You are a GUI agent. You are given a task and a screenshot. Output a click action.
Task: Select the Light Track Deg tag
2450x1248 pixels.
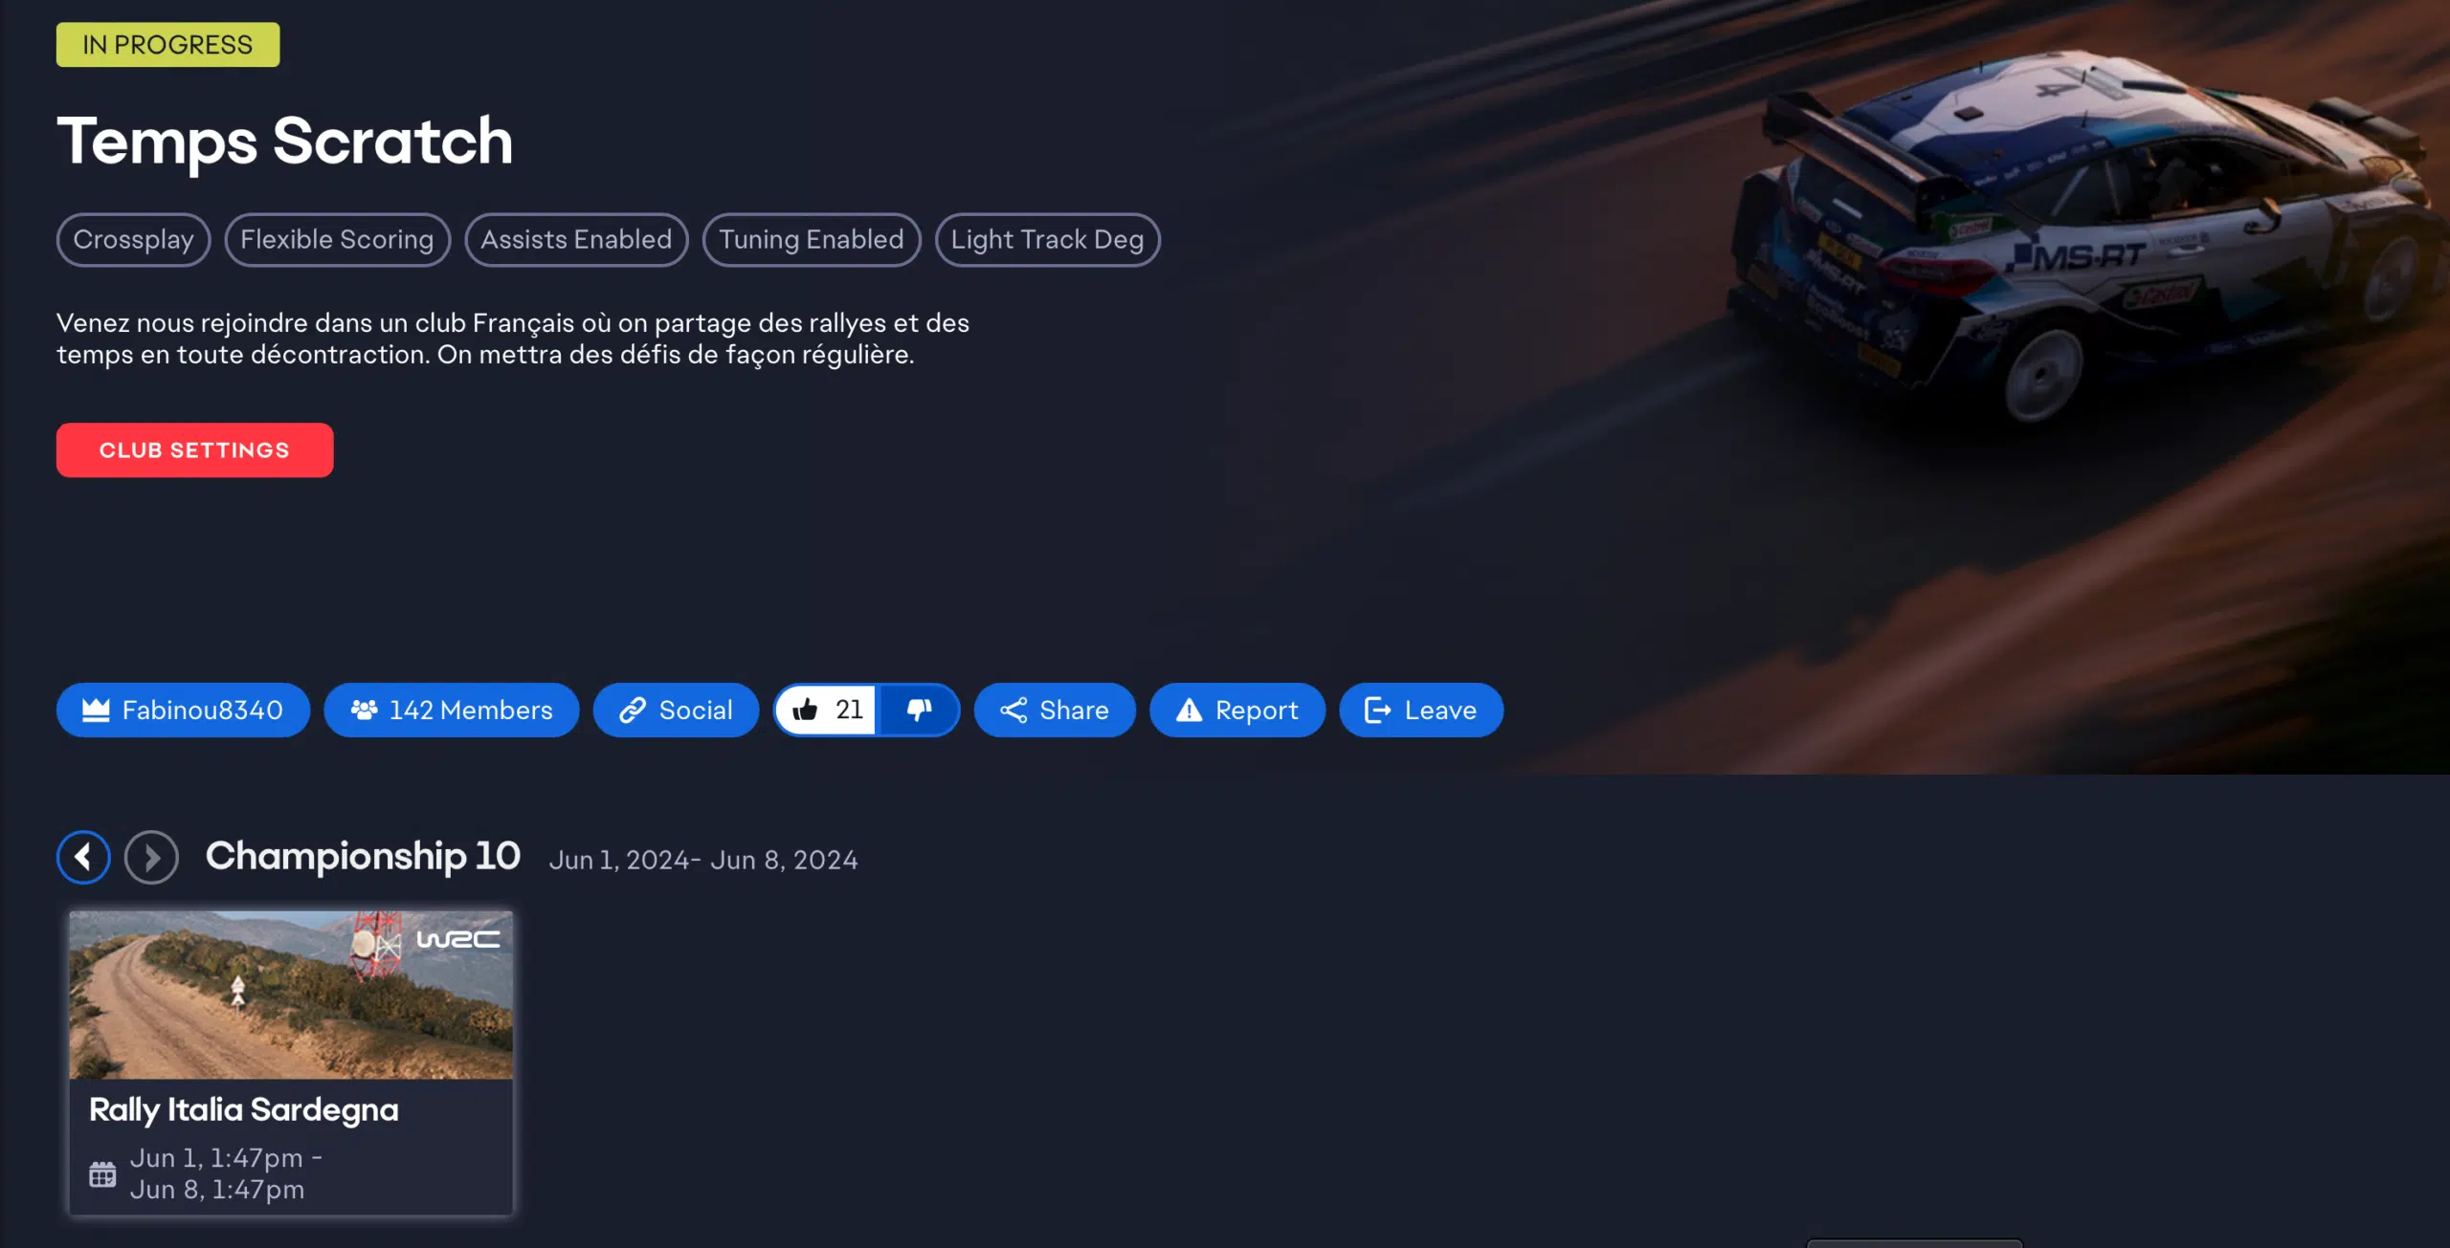coord(1047,239)
